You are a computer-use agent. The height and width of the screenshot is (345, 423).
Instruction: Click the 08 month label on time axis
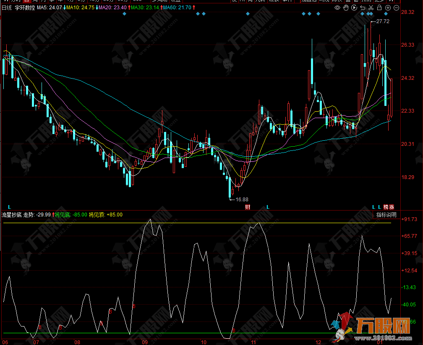click(77, 342)
